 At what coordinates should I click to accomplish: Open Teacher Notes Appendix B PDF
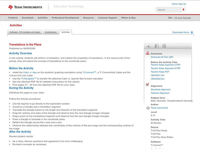(x=165, y=69)
